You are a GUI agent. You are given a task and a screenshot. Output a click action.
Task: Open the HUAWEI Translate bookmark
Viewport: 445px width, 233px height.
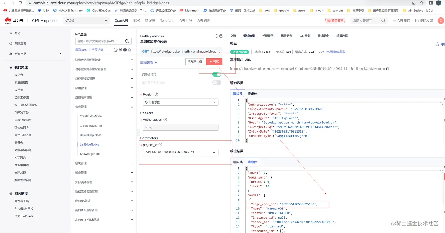tap(68, 11)
